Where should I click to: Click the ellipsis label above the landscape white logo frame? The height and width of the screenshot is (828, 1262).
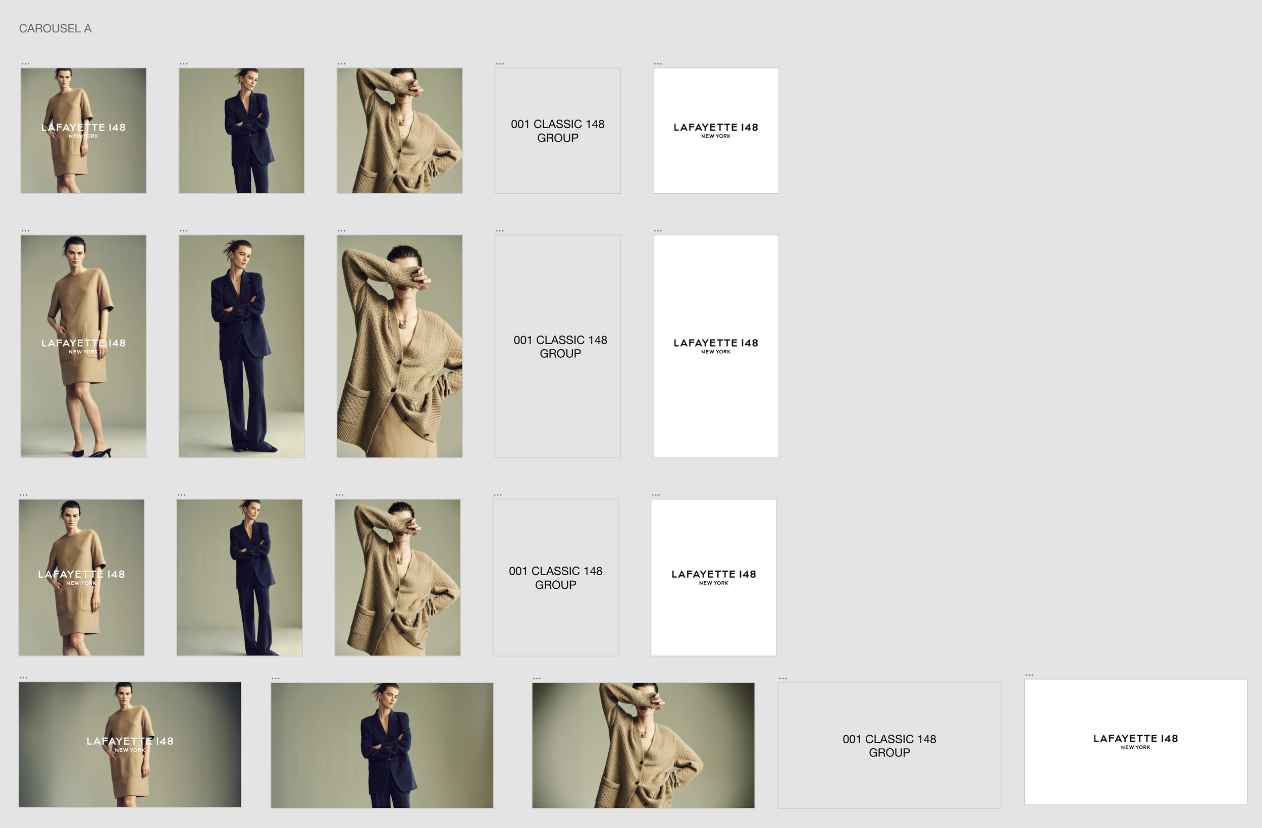[x=1029, y=675]
